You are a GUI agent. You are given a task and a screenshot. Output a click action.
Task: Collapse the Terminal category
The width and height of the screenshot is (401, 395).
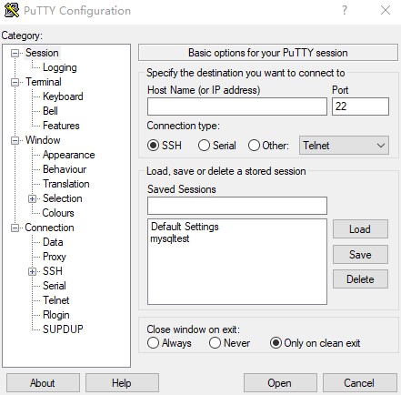pyautogui.click(x=15, y=82)
